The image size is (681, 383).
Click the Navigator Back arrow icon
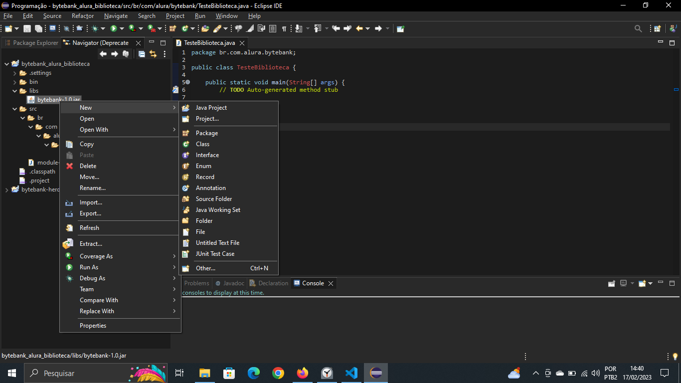103,54
